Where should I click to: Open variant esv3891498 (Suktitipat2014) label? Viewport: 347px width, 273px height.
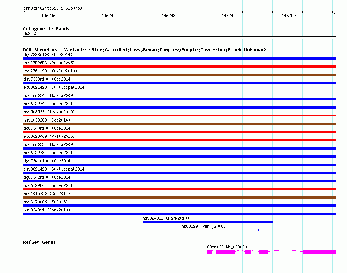point(55,87)
